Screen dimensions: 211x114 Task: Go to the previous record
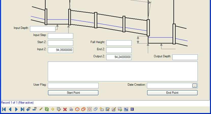point(10,109)
